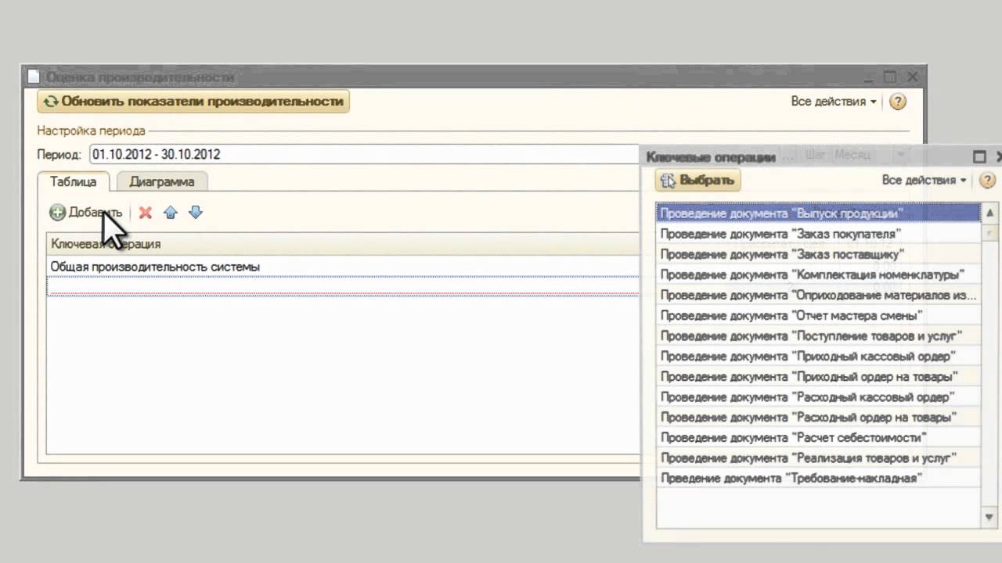Viewport: 1002px width, 563px height.
Task: Select 'Расходный кассовый ордер' operation
Action: (x=818, y=396)
